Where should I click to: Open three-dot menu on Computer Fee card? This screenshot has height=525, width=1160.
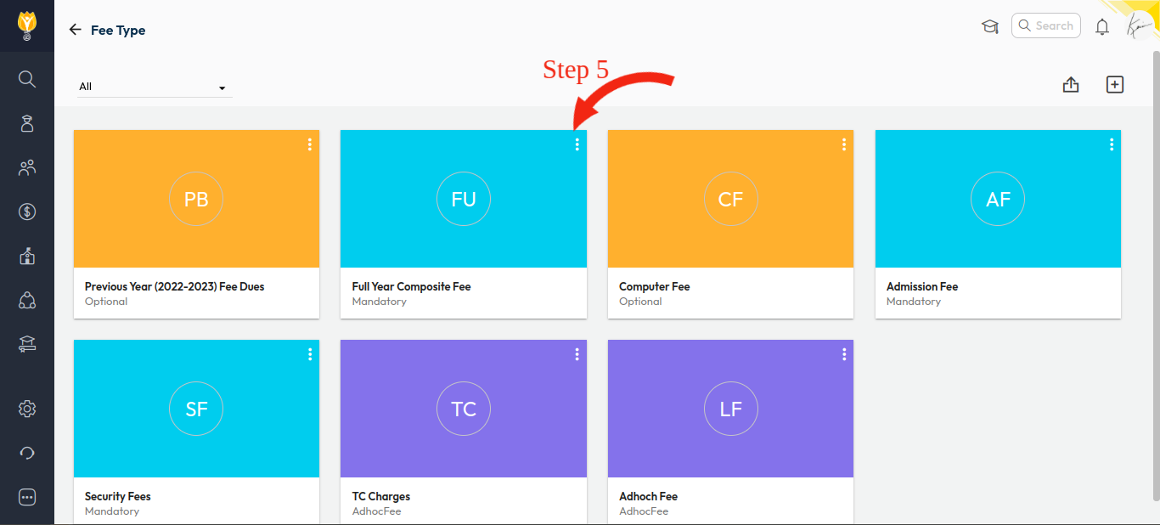click(x=844, y=144)
